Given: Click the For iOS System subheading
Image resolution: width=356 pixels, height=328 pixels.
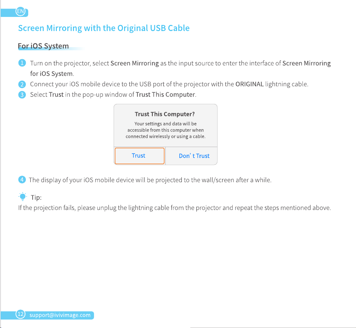Looking at the screenshot, I should click(x=44, y=46).
